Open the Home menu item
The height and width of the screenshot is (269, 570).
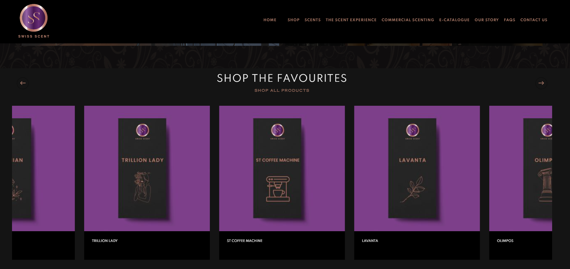(x=270, y=20)
